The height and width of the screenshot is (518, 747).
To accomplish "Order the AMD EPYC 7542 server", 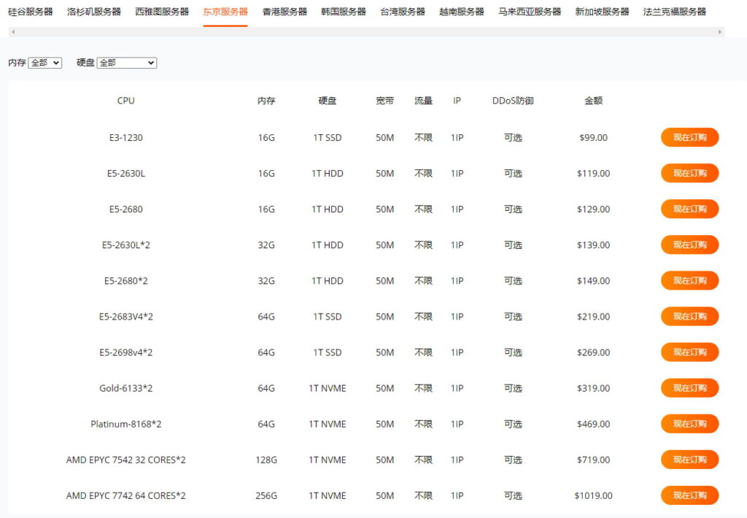I will coord(689,459).
